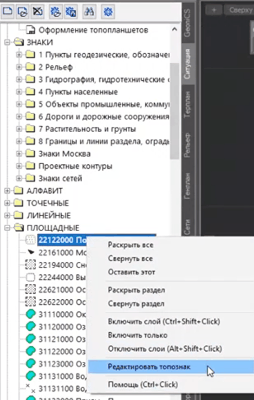The width and height of the screenshot is (254, 400).
Task: Click the folder icon of Знаки Москва
Action: [x=30, y=153]
